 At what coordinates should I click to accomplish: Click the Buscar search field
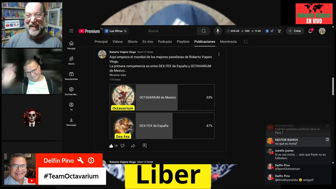coord(171,31)
